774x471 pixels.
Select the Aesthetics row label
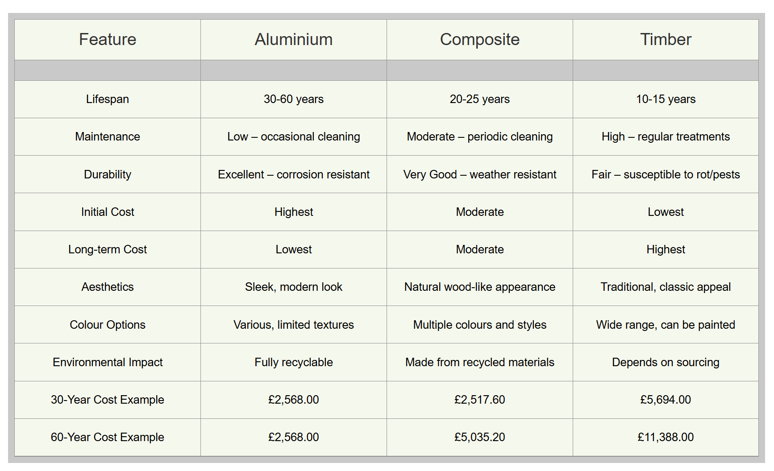click(x=108, y=287)
